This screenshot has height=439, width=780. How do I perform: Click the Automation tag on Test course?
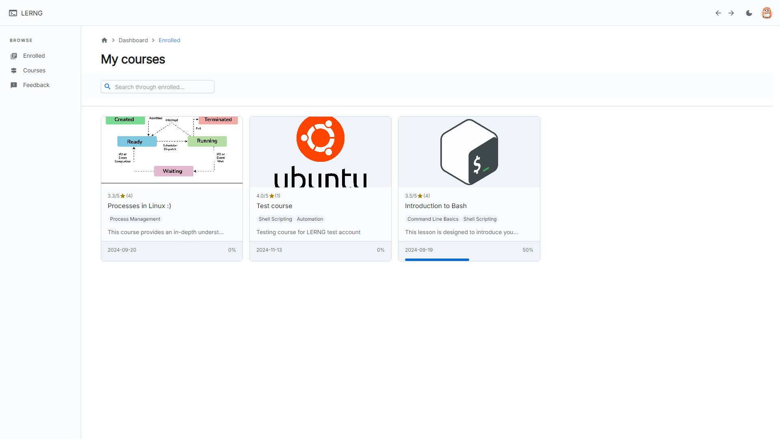click(x=310, y=219)
